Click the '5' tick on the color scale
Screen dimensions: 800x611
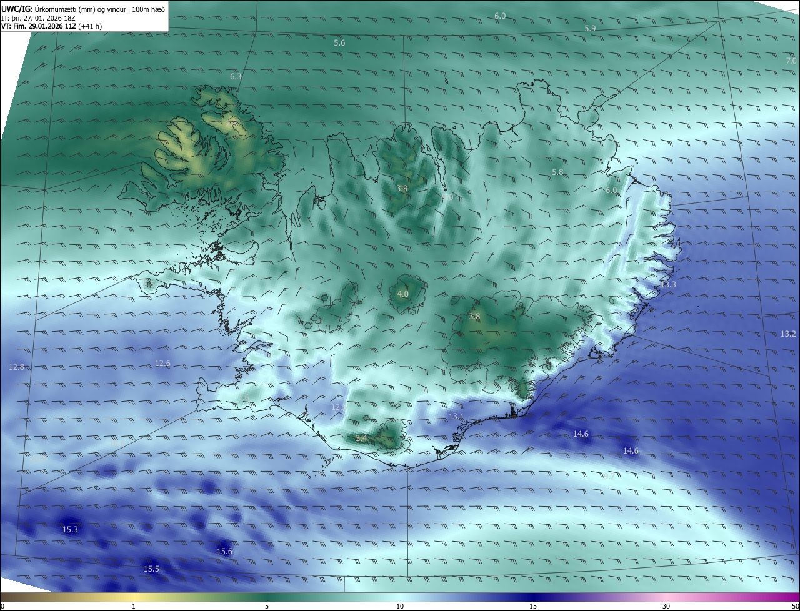click(267, 606)
